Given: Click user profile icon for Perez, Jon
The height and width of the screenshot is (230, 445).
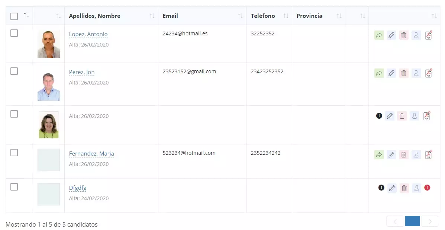Looking at the screenshot, I should 416,73.
